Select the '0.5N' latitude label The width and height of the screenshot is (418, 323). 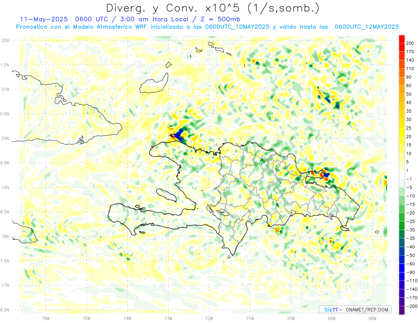[5, 114]
